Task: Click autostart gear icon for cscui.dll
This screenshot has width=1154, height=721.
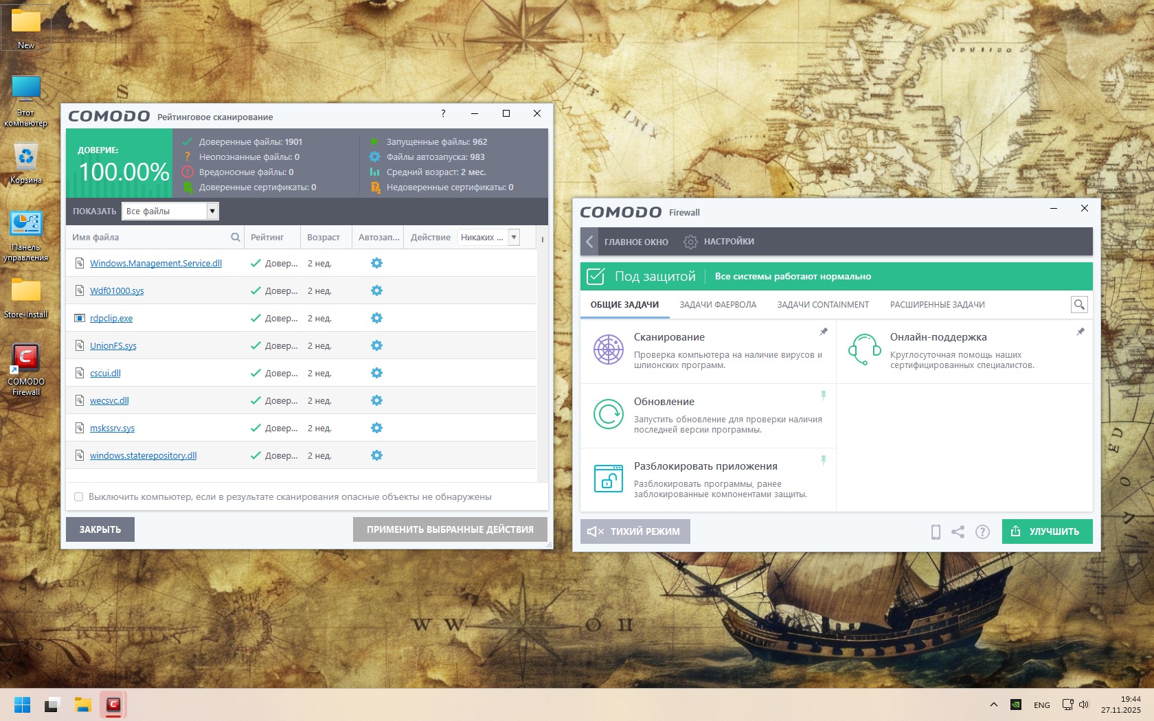Action: 376,373
